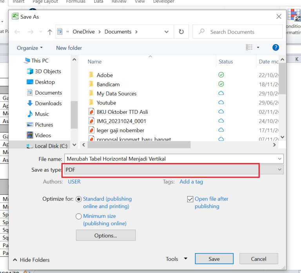The image size is (301, 273).
Task: Sort files by Name column header
Action: click(94, 61)
